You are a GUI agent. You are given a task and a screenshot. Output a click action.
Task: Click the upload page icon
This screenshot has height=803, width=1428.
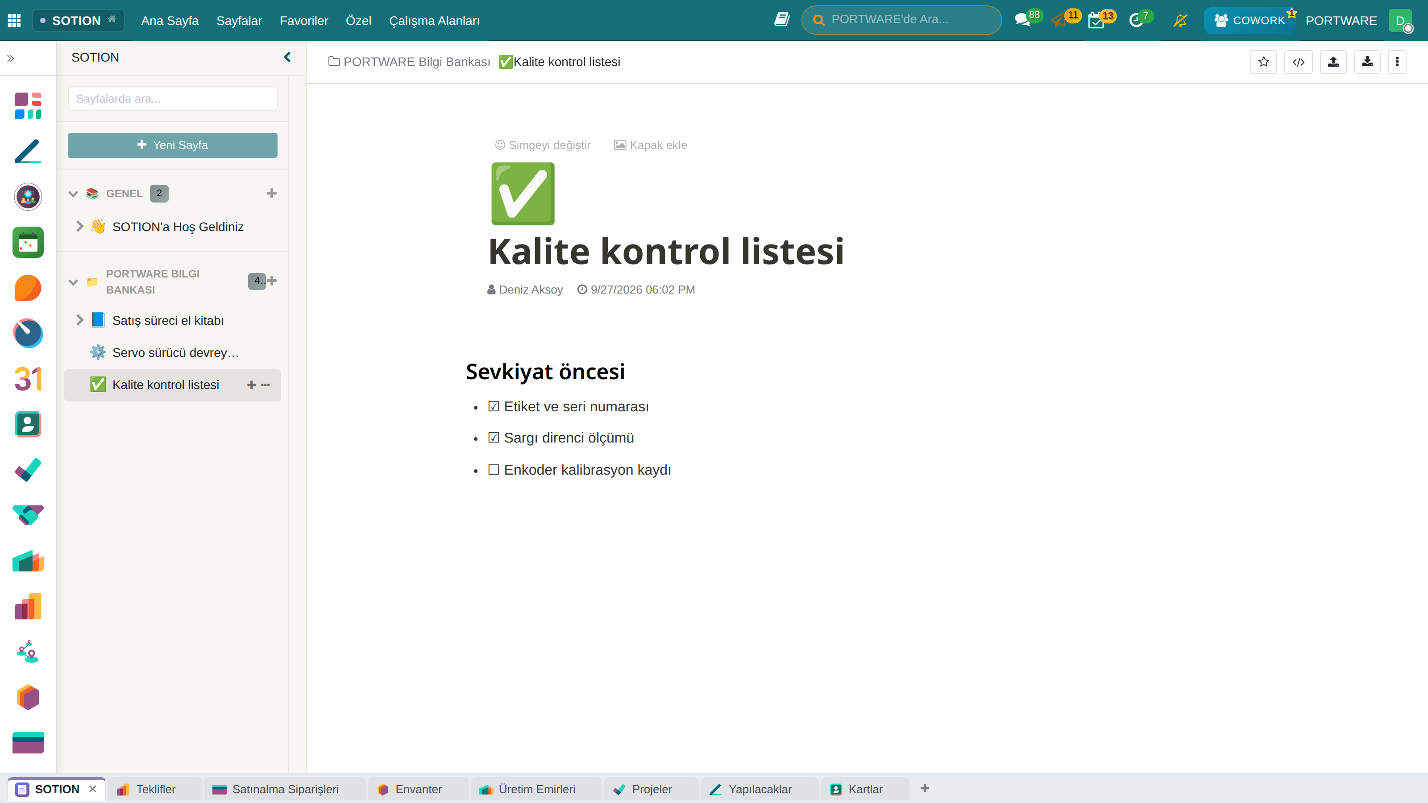(1333, 62)
